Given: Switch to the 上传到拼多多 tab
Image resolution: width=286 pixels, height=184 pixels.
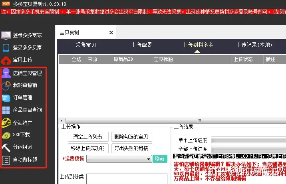Looking at the screenshot, I should click(x=198, y=45).
